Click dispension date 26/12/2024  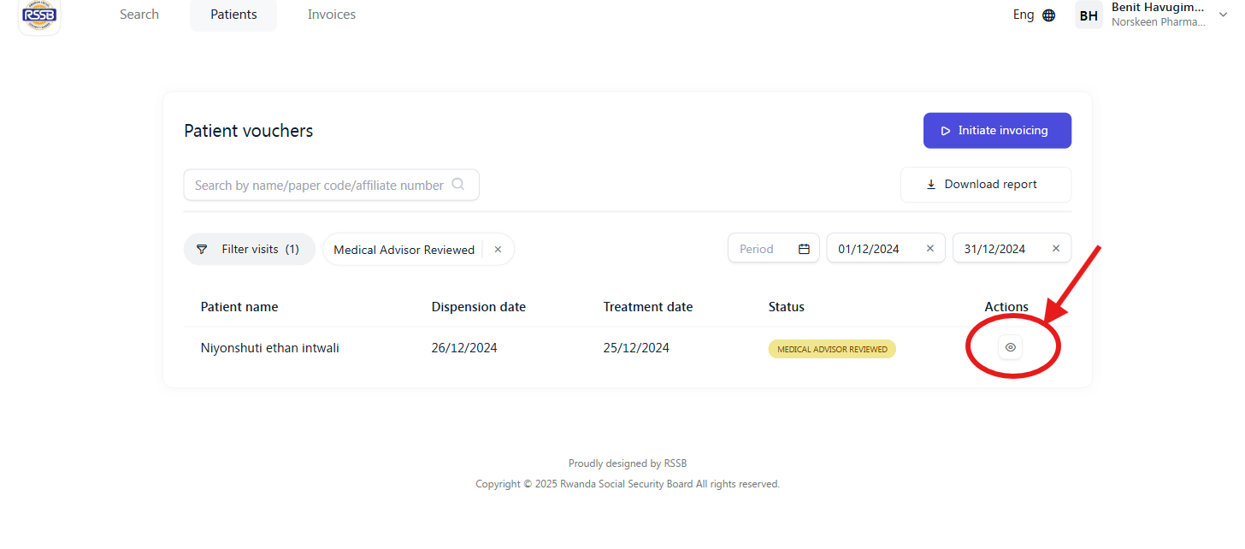464,348
